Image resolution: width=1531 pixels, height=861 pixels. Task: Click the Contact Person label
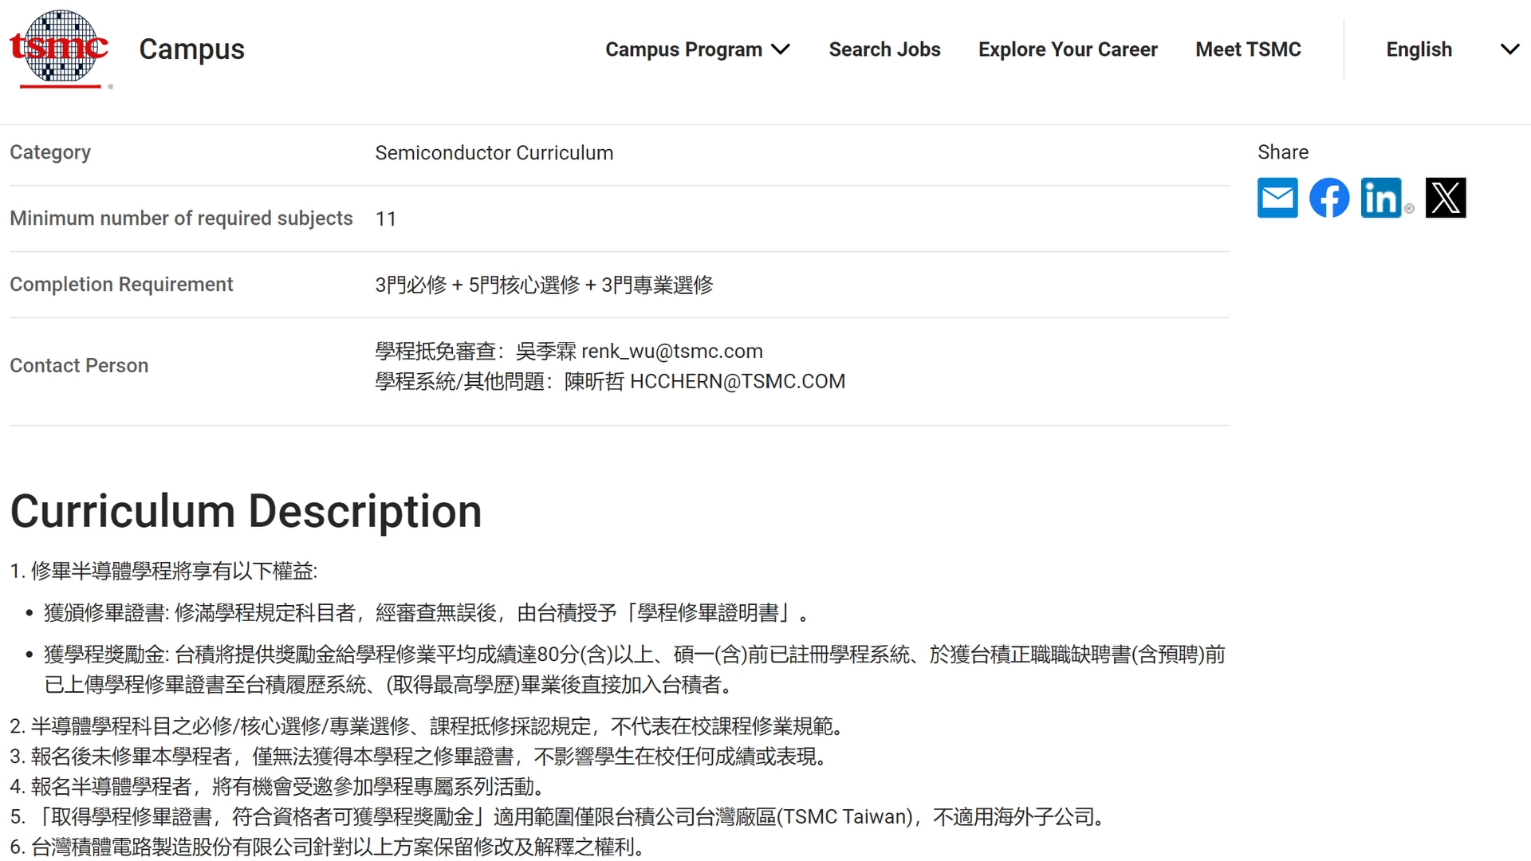[79, 365]
